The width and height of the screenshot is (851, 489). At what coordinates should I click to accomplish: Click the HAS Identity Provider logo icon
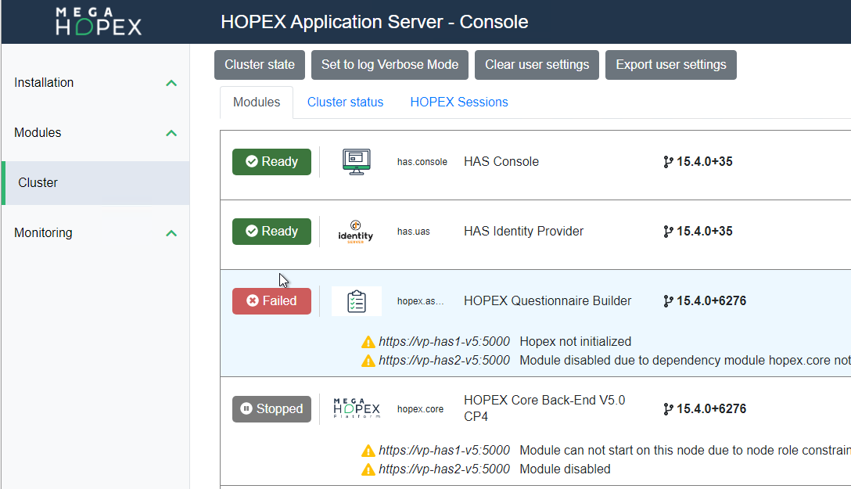point(355,232)
